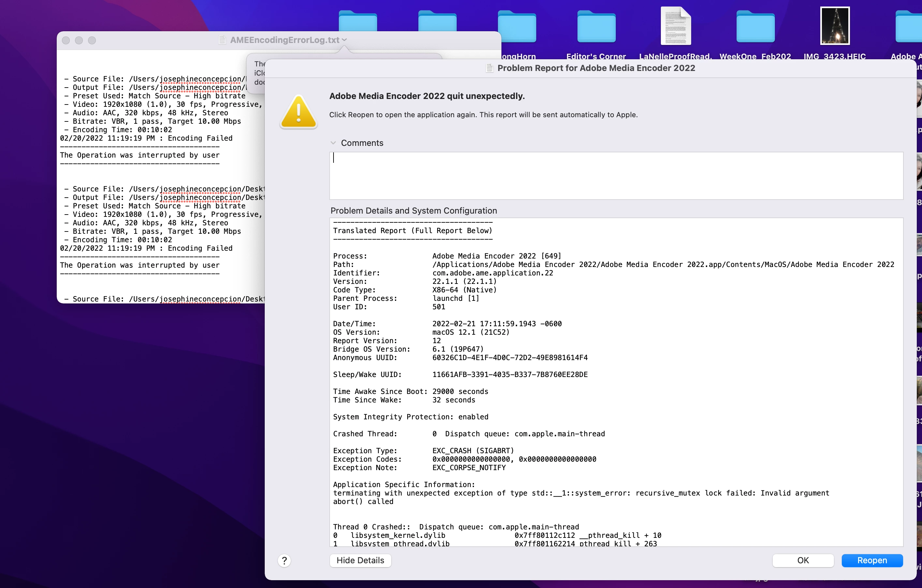This screenshot has height=588, width=922.
Task: Click the Translated Report problem details text
Action: pos(412,231)
